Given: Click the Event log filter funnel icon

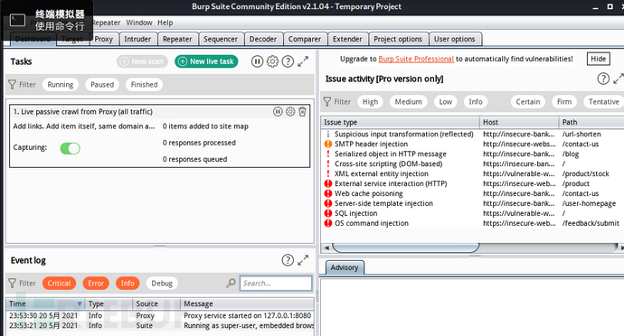Looking at the screenshot, I should pyautogui.click(x=13, y=283).
